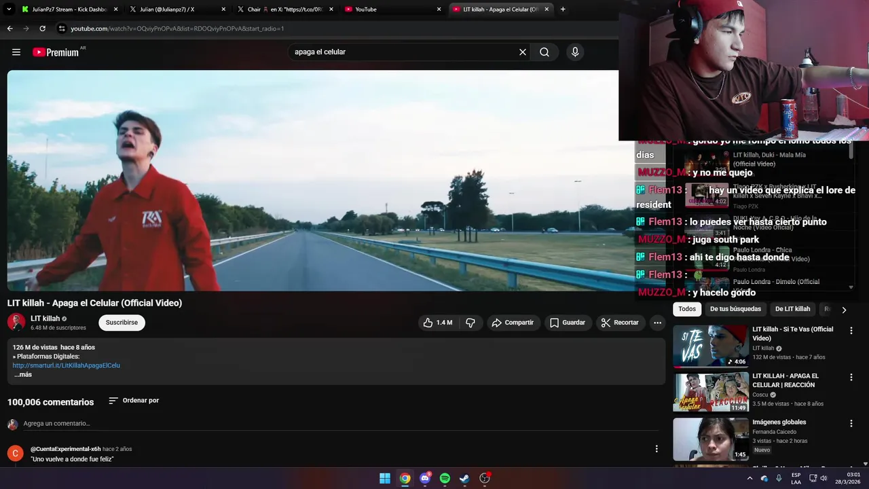869x489 pixels.
Task: Expand the description with ...más
Action: click(x=23, y=375)
